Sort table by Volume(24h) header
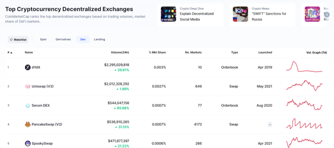The width and height of the screenshot is (334, 148). click(120, 53)
